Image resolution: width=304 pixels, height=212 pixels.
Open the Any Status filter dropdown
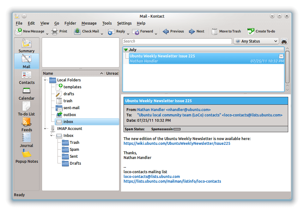[x=256, y=41]
